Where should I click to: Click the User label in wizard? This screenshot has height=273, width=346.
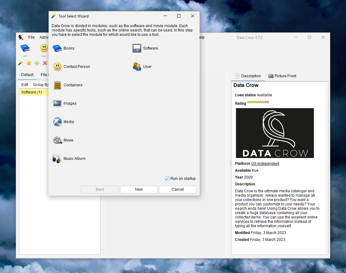tap(147, 67)
